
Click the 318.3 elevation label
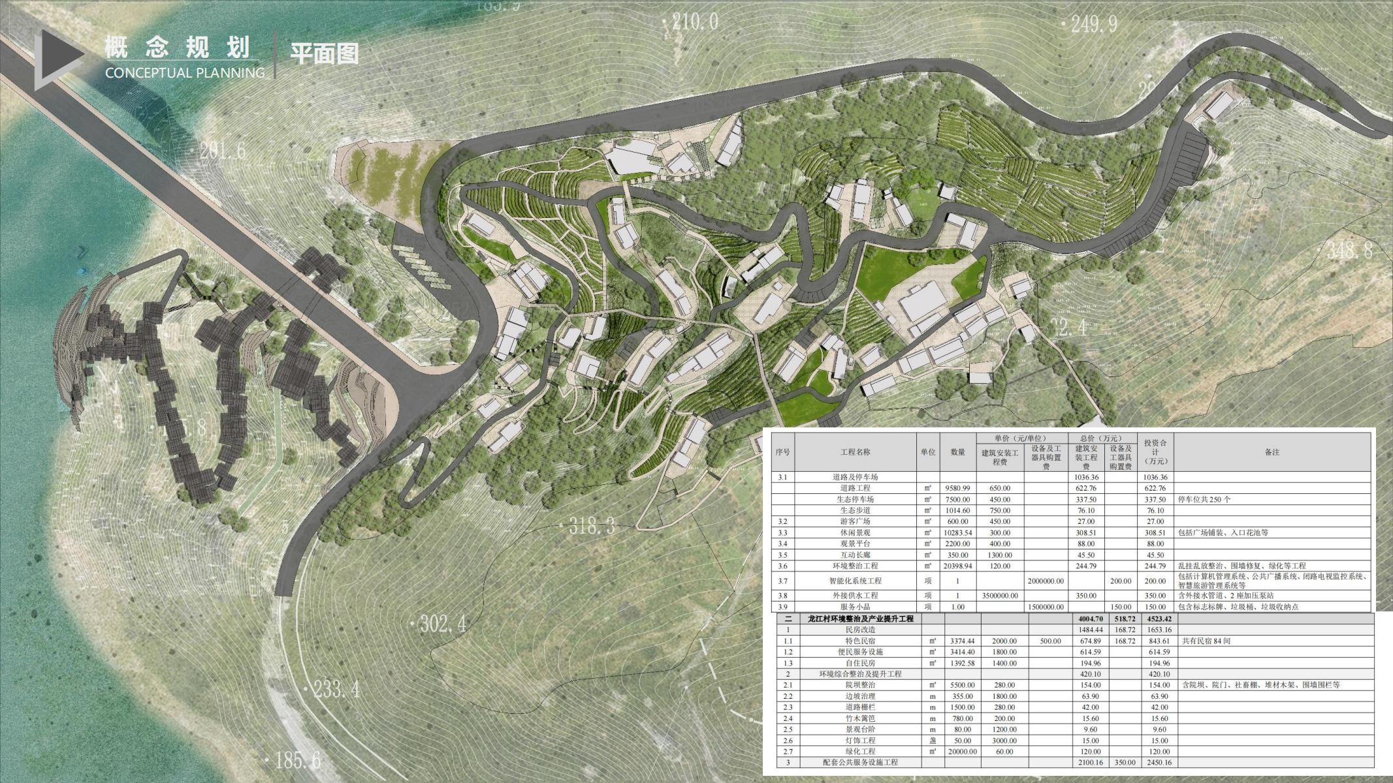point(592,525)
